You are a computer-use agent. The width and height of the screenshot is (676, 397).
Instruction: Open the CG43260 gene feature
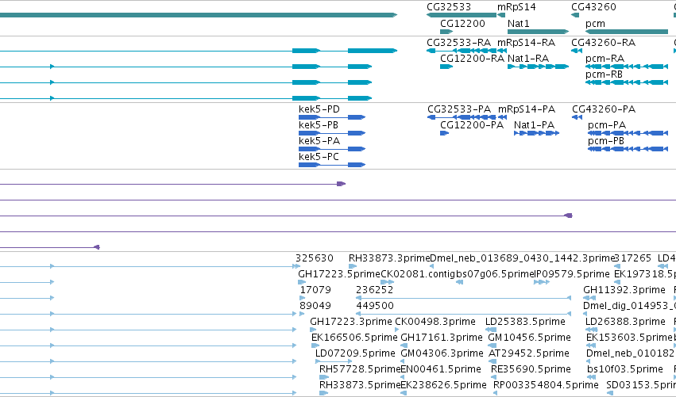click(x=575, y=15)
